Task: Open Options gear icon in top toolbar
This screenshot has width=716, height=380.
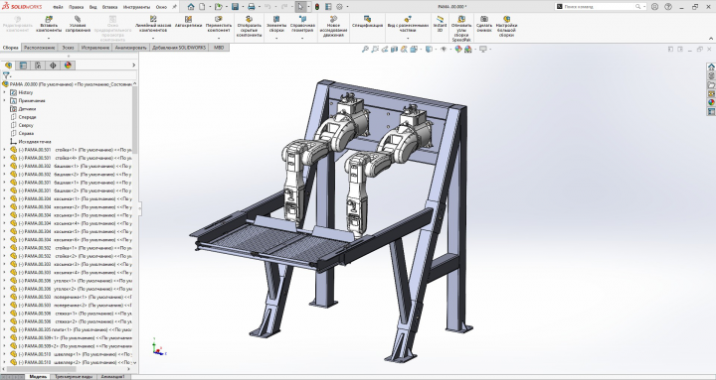Action: point(339,6)
